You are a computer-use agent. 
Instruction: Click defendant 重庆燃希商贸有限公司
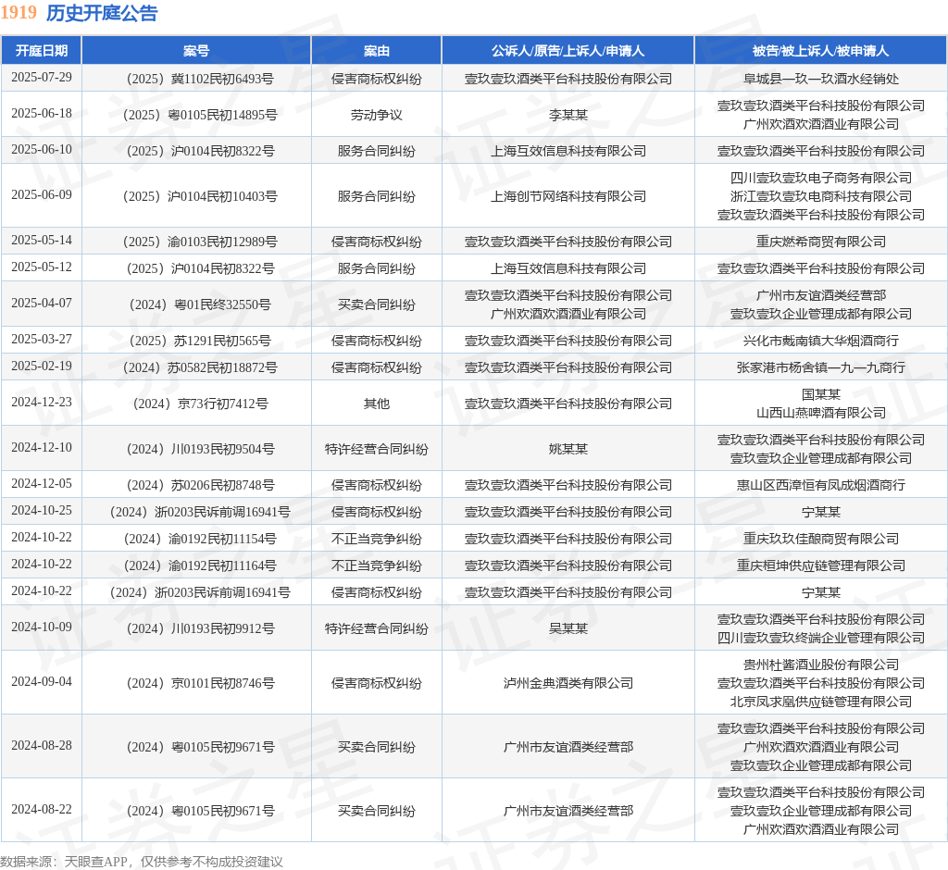coord(820,242)
